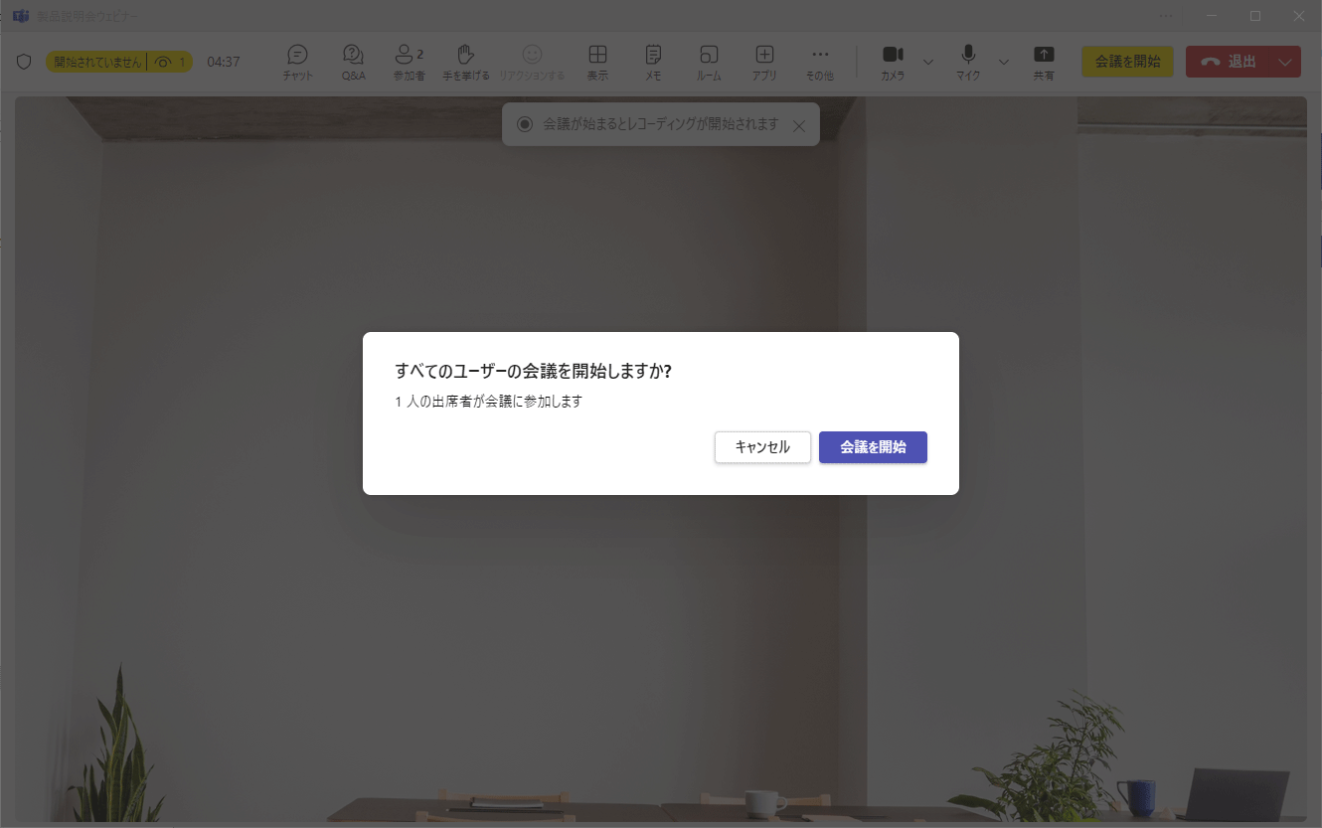1322x828 pixels.
Task: Click the security shield icon
Action: [23, 61]
